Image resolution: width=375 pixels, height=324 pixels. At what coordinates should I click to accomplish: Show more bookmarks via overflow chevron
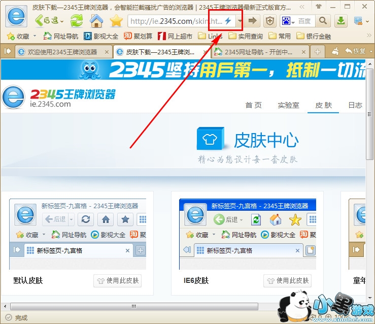click(369, 36)
